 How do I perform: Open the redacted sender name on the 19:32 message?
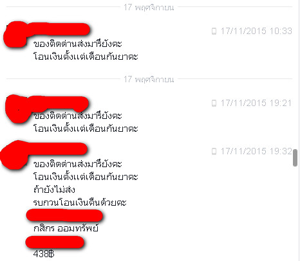pos(57,148)
